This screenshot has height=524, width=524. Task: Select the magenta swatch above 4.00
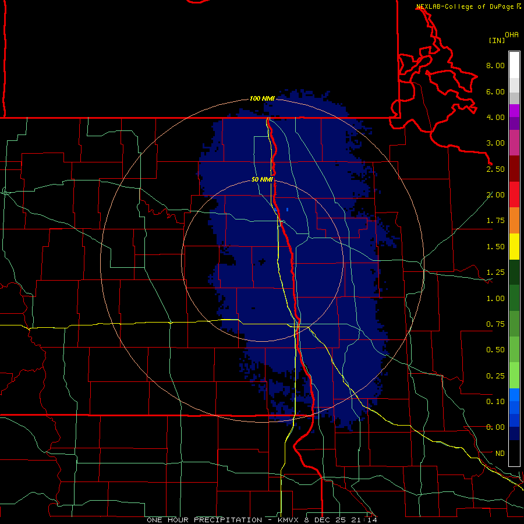pos(514,111)
